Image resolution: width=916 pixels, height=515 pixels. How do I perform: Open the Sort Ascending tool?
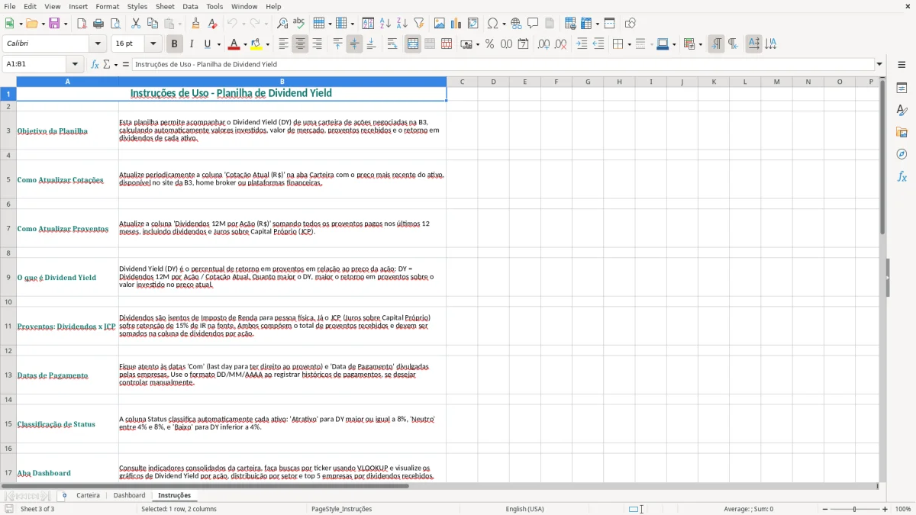click(385, 24)
